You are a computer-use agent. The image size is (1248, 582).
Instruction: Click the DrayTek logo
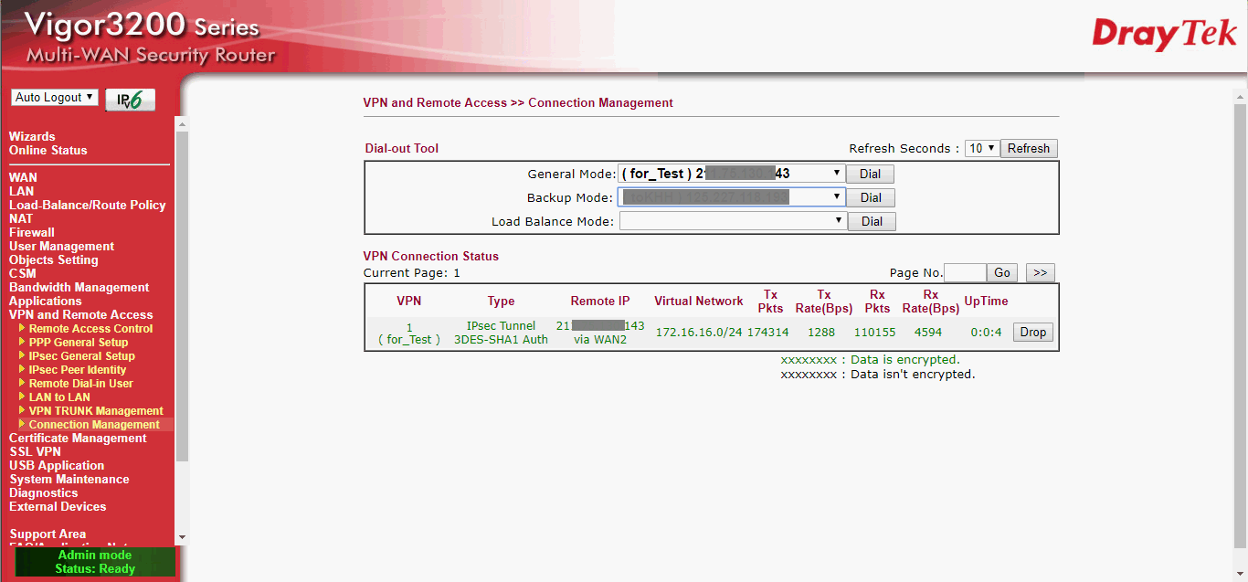click(1165, 35)
